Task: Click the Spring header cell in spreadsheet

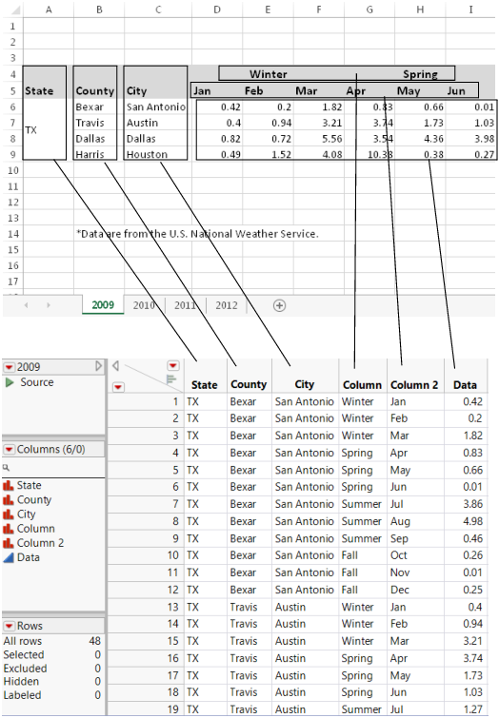Action: 420,74
